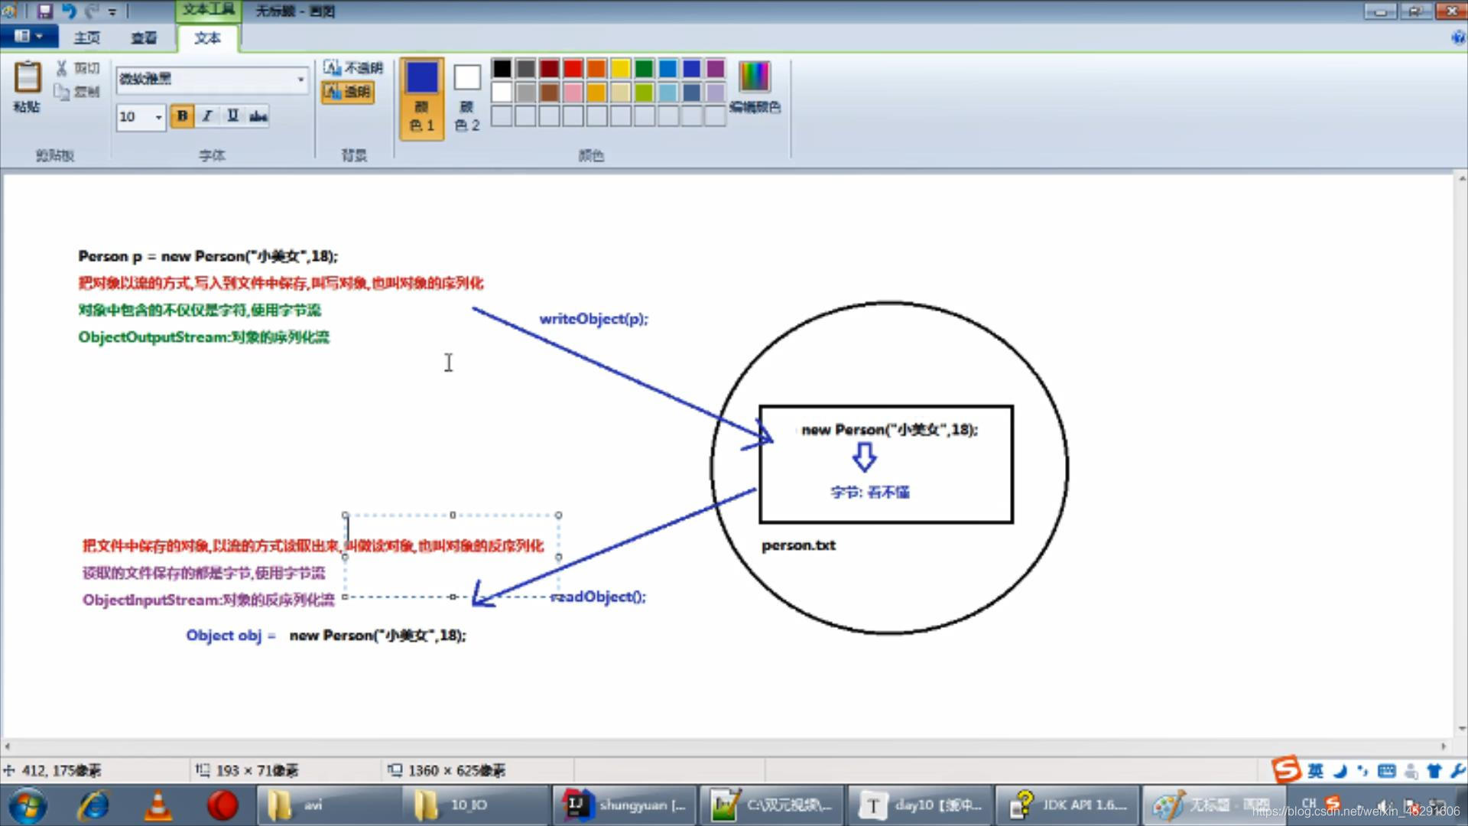The height and width of the screenshot is (826, 1468).
Task: Click the Cut scissors icon
Action: 62,69
